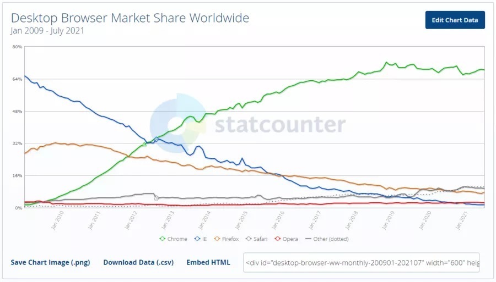Select the Embed HTML link

[209, 263]
